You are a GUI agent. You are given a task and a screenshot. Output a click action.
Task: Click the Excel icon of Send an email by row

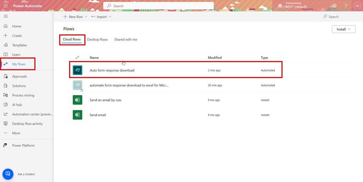78,100
